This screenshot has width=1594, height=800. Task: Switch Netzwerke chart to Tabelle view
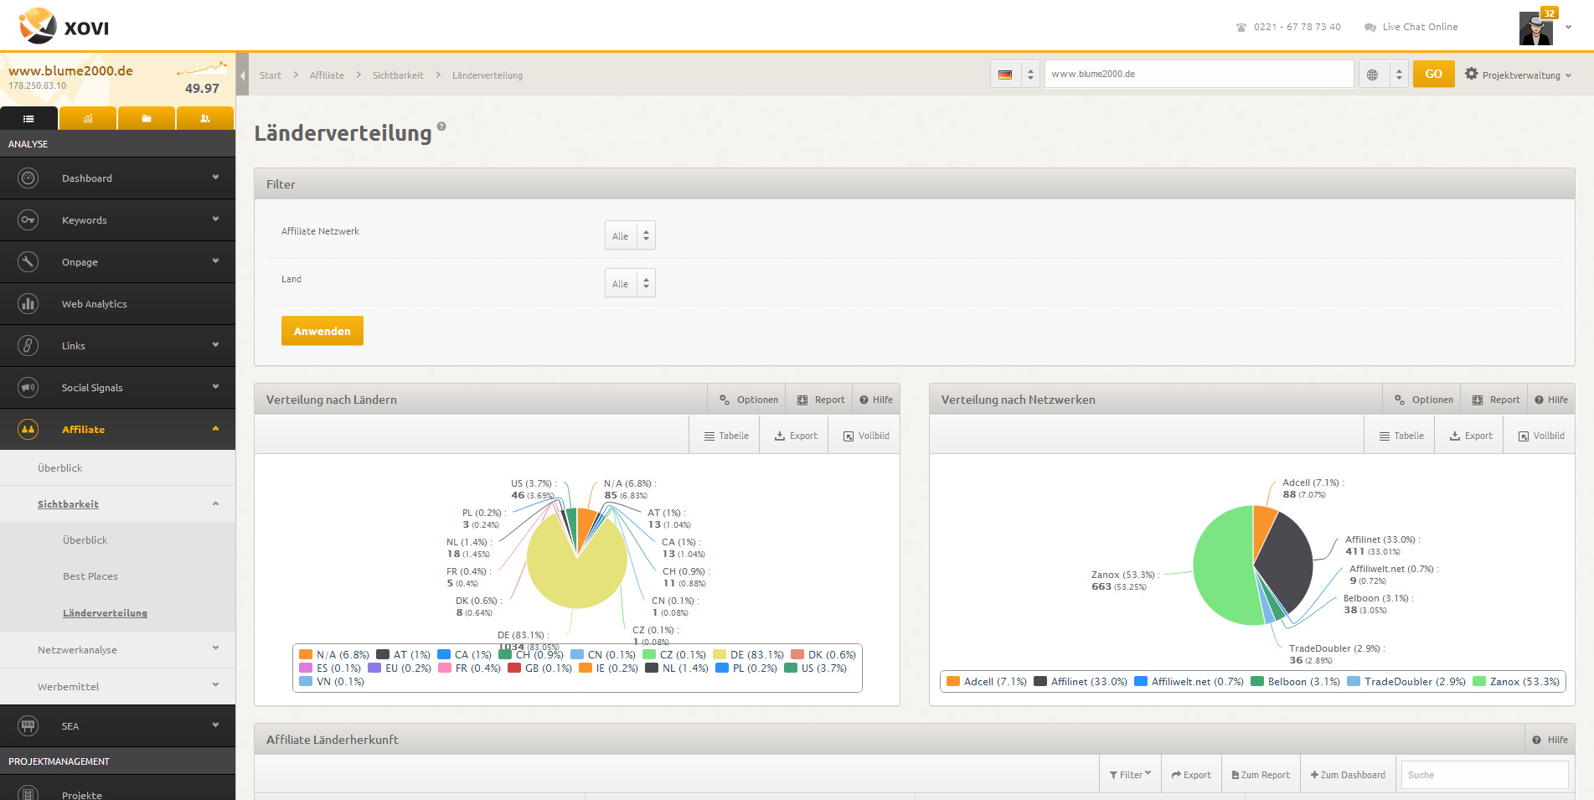(x=1401, y=436)
